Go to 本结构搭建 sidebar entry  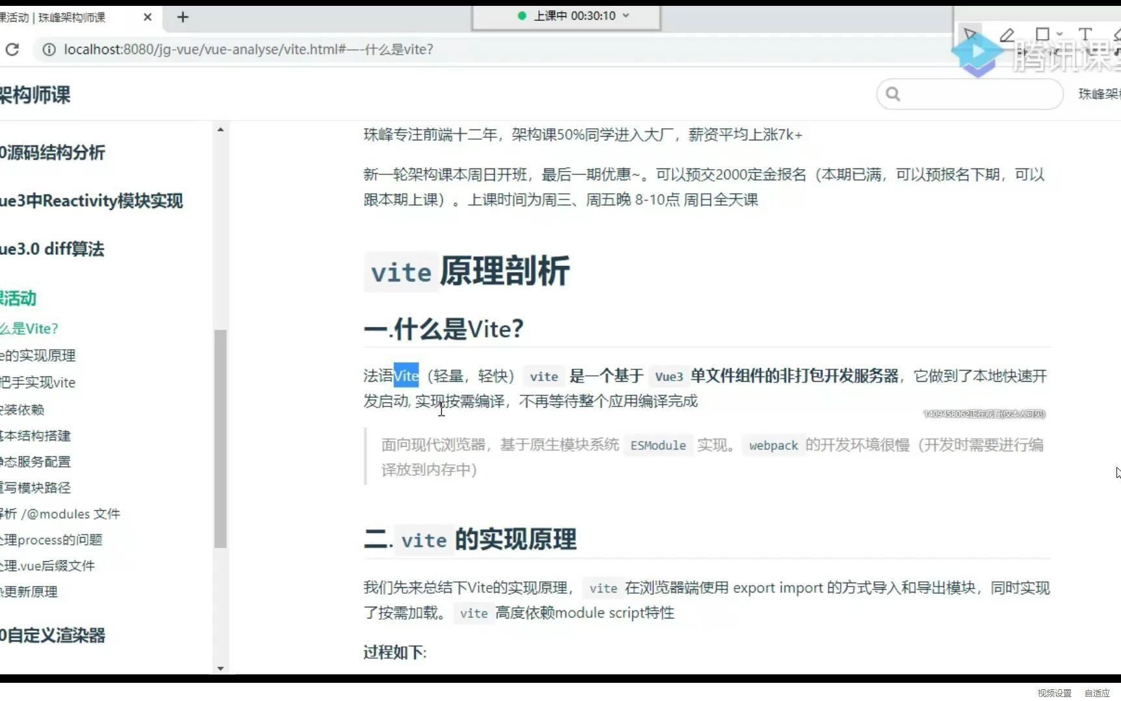(35, 436)
